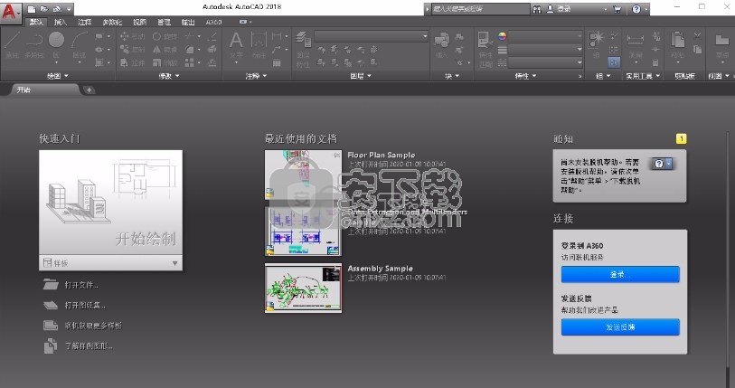
Task: Switch to the 插入 ribbon tab
Action: pos(60,21)
